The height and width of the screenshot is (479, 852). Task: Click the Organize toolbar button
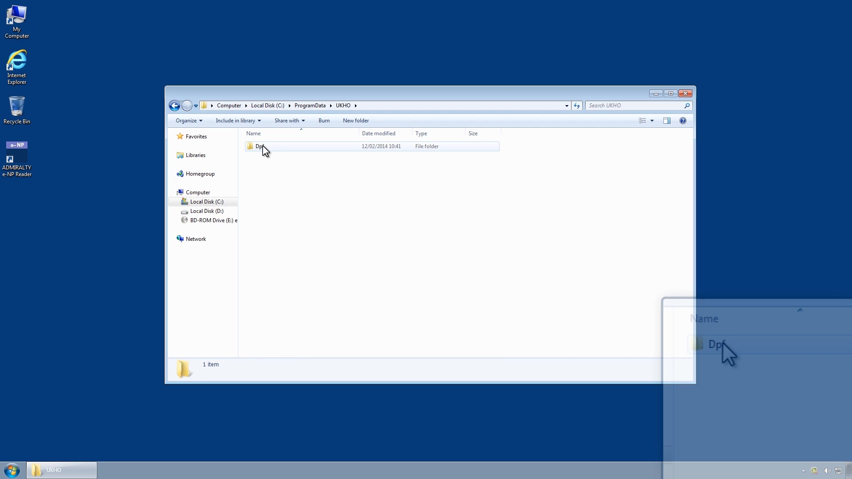click(189, 121)
